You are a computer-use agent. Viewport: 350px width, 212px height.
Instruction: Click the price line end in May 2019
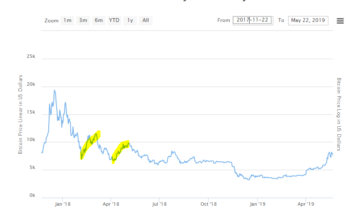(x=333, y=155)
